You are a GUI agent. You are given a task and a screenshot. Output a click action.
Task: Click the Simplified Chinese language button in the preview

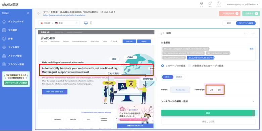(104, 119)
